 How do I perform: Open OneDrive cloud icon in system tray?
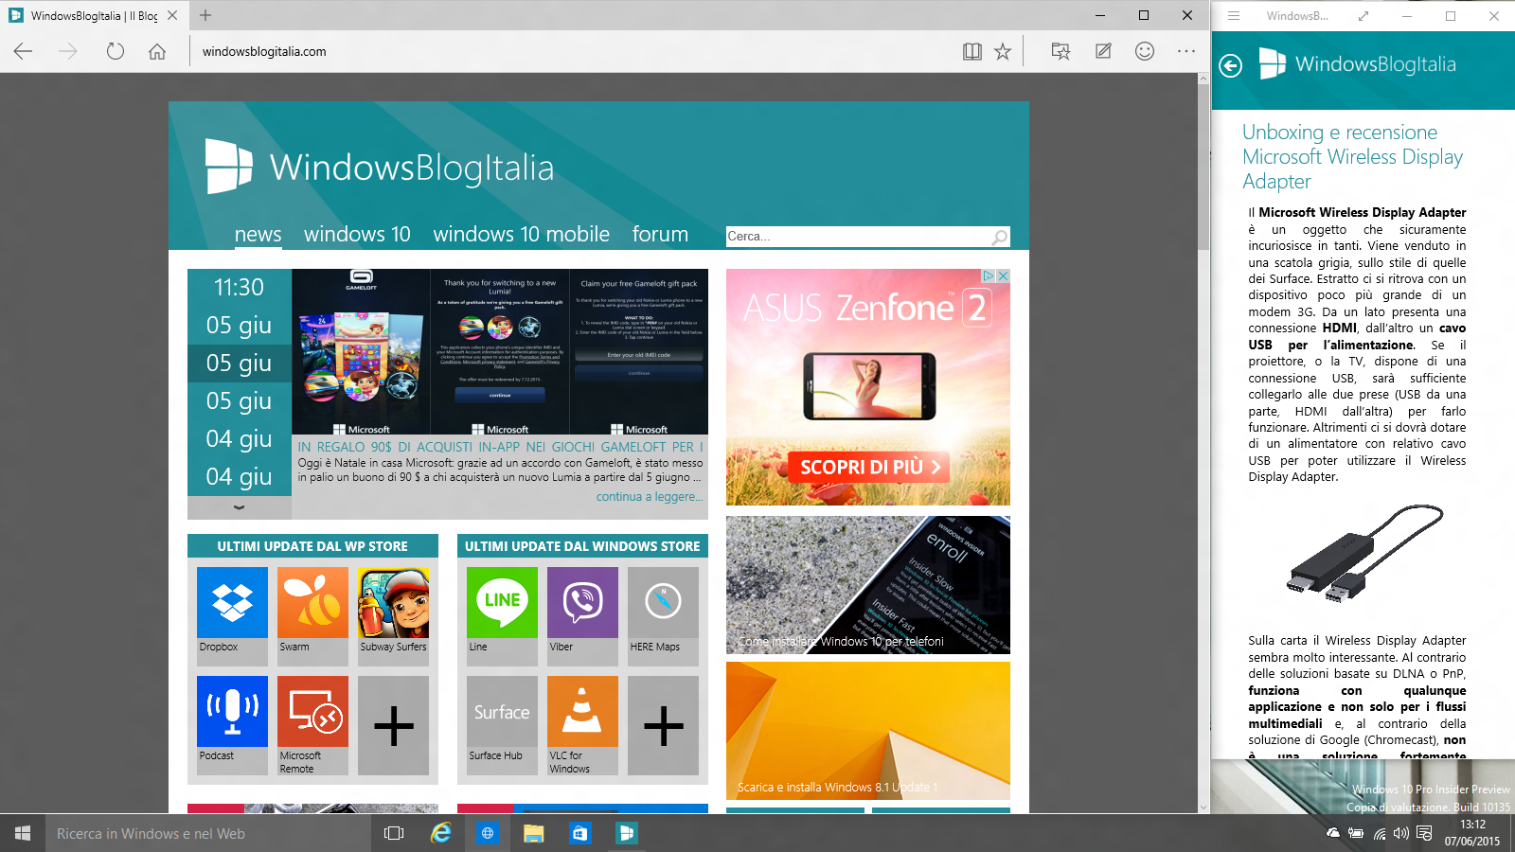pyautogui.click(x=1333, y=833)
